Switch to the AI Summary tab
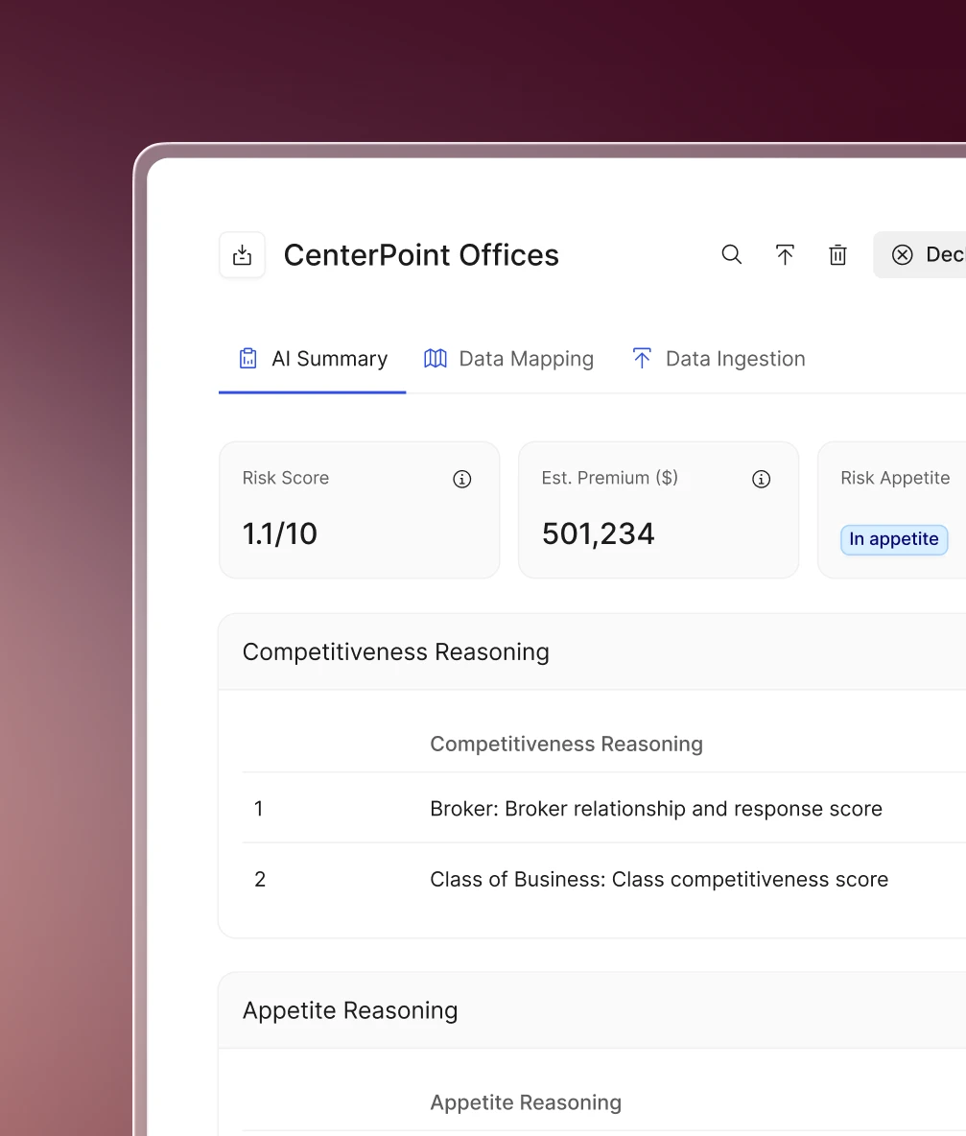Screen dimensions: 966x1136 click(313, 359)
